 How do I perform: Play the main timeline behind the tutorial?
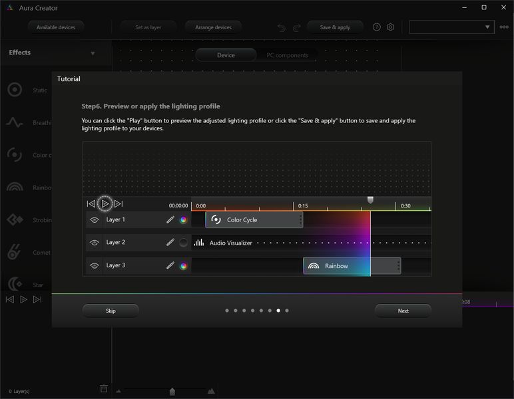pos(23,299)
